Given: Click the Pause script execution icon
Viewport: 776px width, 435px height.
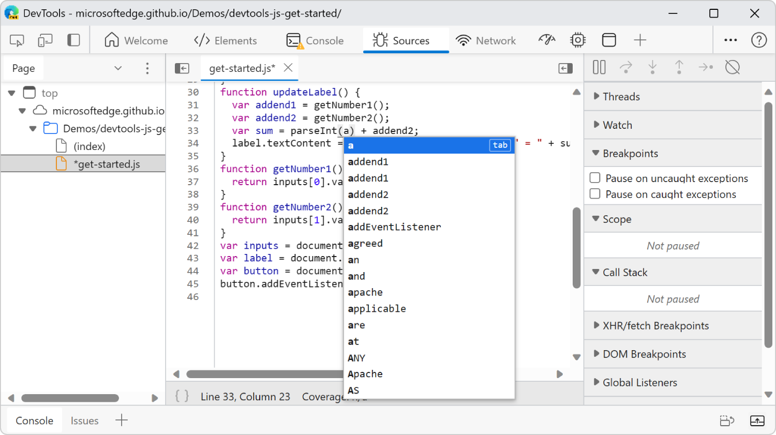Looking at the screenshot, I should 599,67.
